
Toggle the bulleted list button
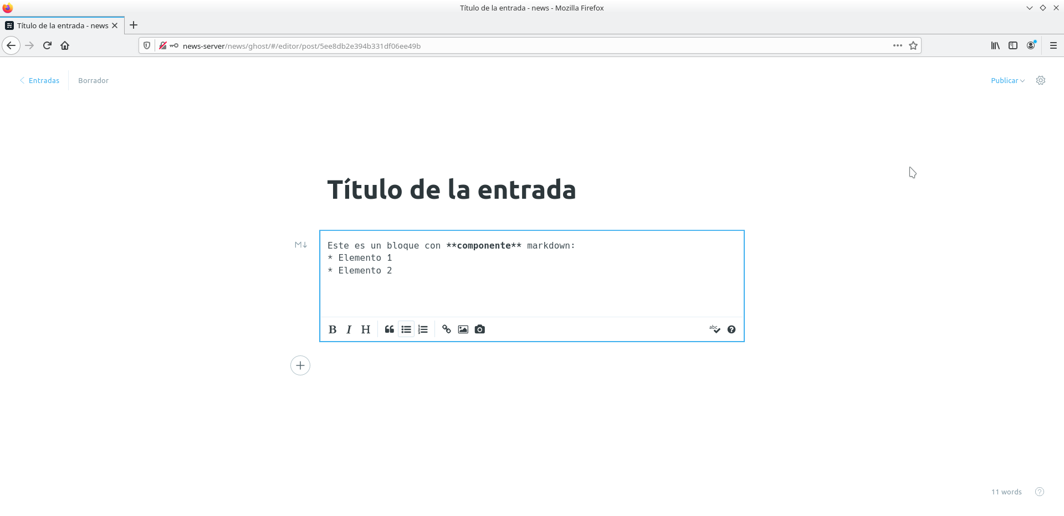(406, 329)
